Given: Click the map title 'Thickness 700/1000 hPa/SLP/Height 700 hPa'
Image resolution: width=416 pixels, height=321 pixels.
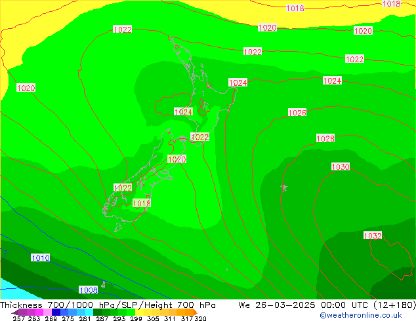Looking at the screenshot, I should [x=108, y=305].
